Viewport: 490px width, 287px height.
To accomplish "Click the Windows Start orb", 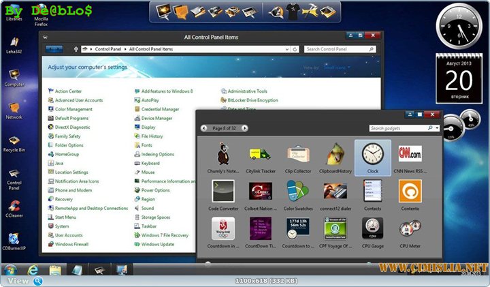I will (10, 269).
